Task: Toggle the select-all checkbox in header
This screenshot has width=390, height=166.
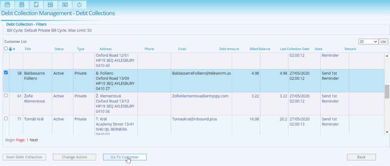Action: pyautogui.click(x=6, y=48)
